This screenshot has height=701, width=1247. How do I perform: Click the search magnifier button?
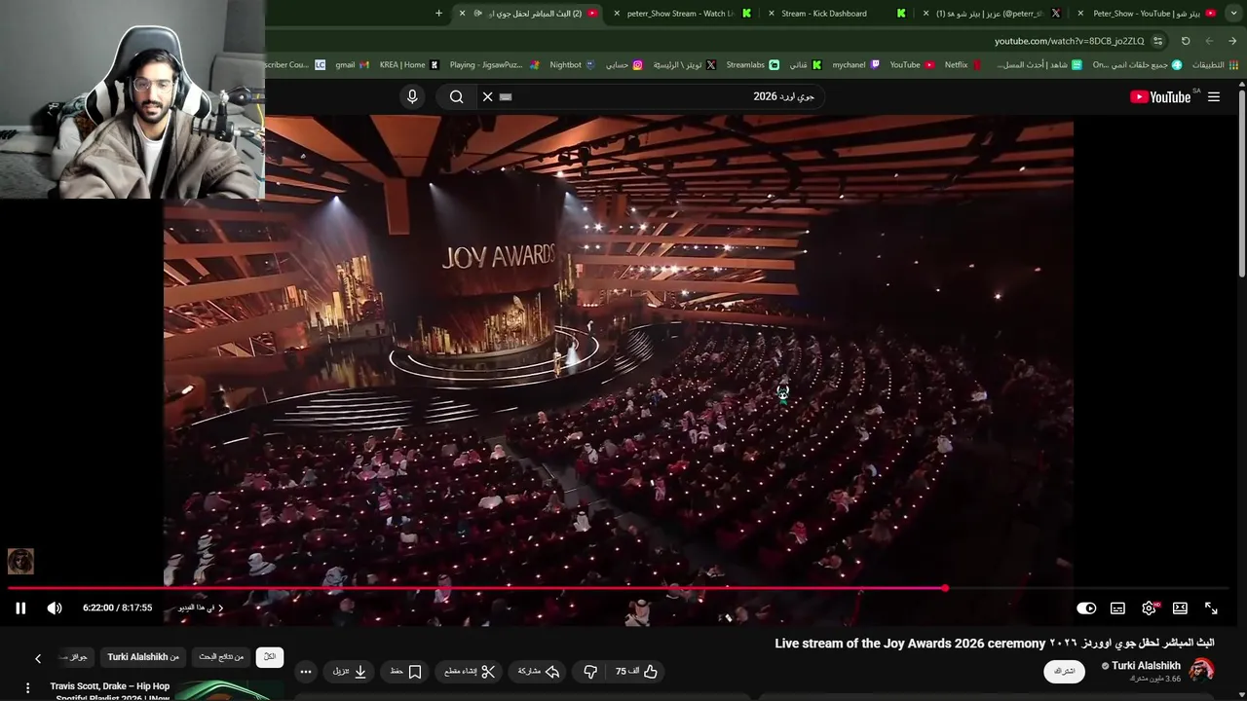456,96
